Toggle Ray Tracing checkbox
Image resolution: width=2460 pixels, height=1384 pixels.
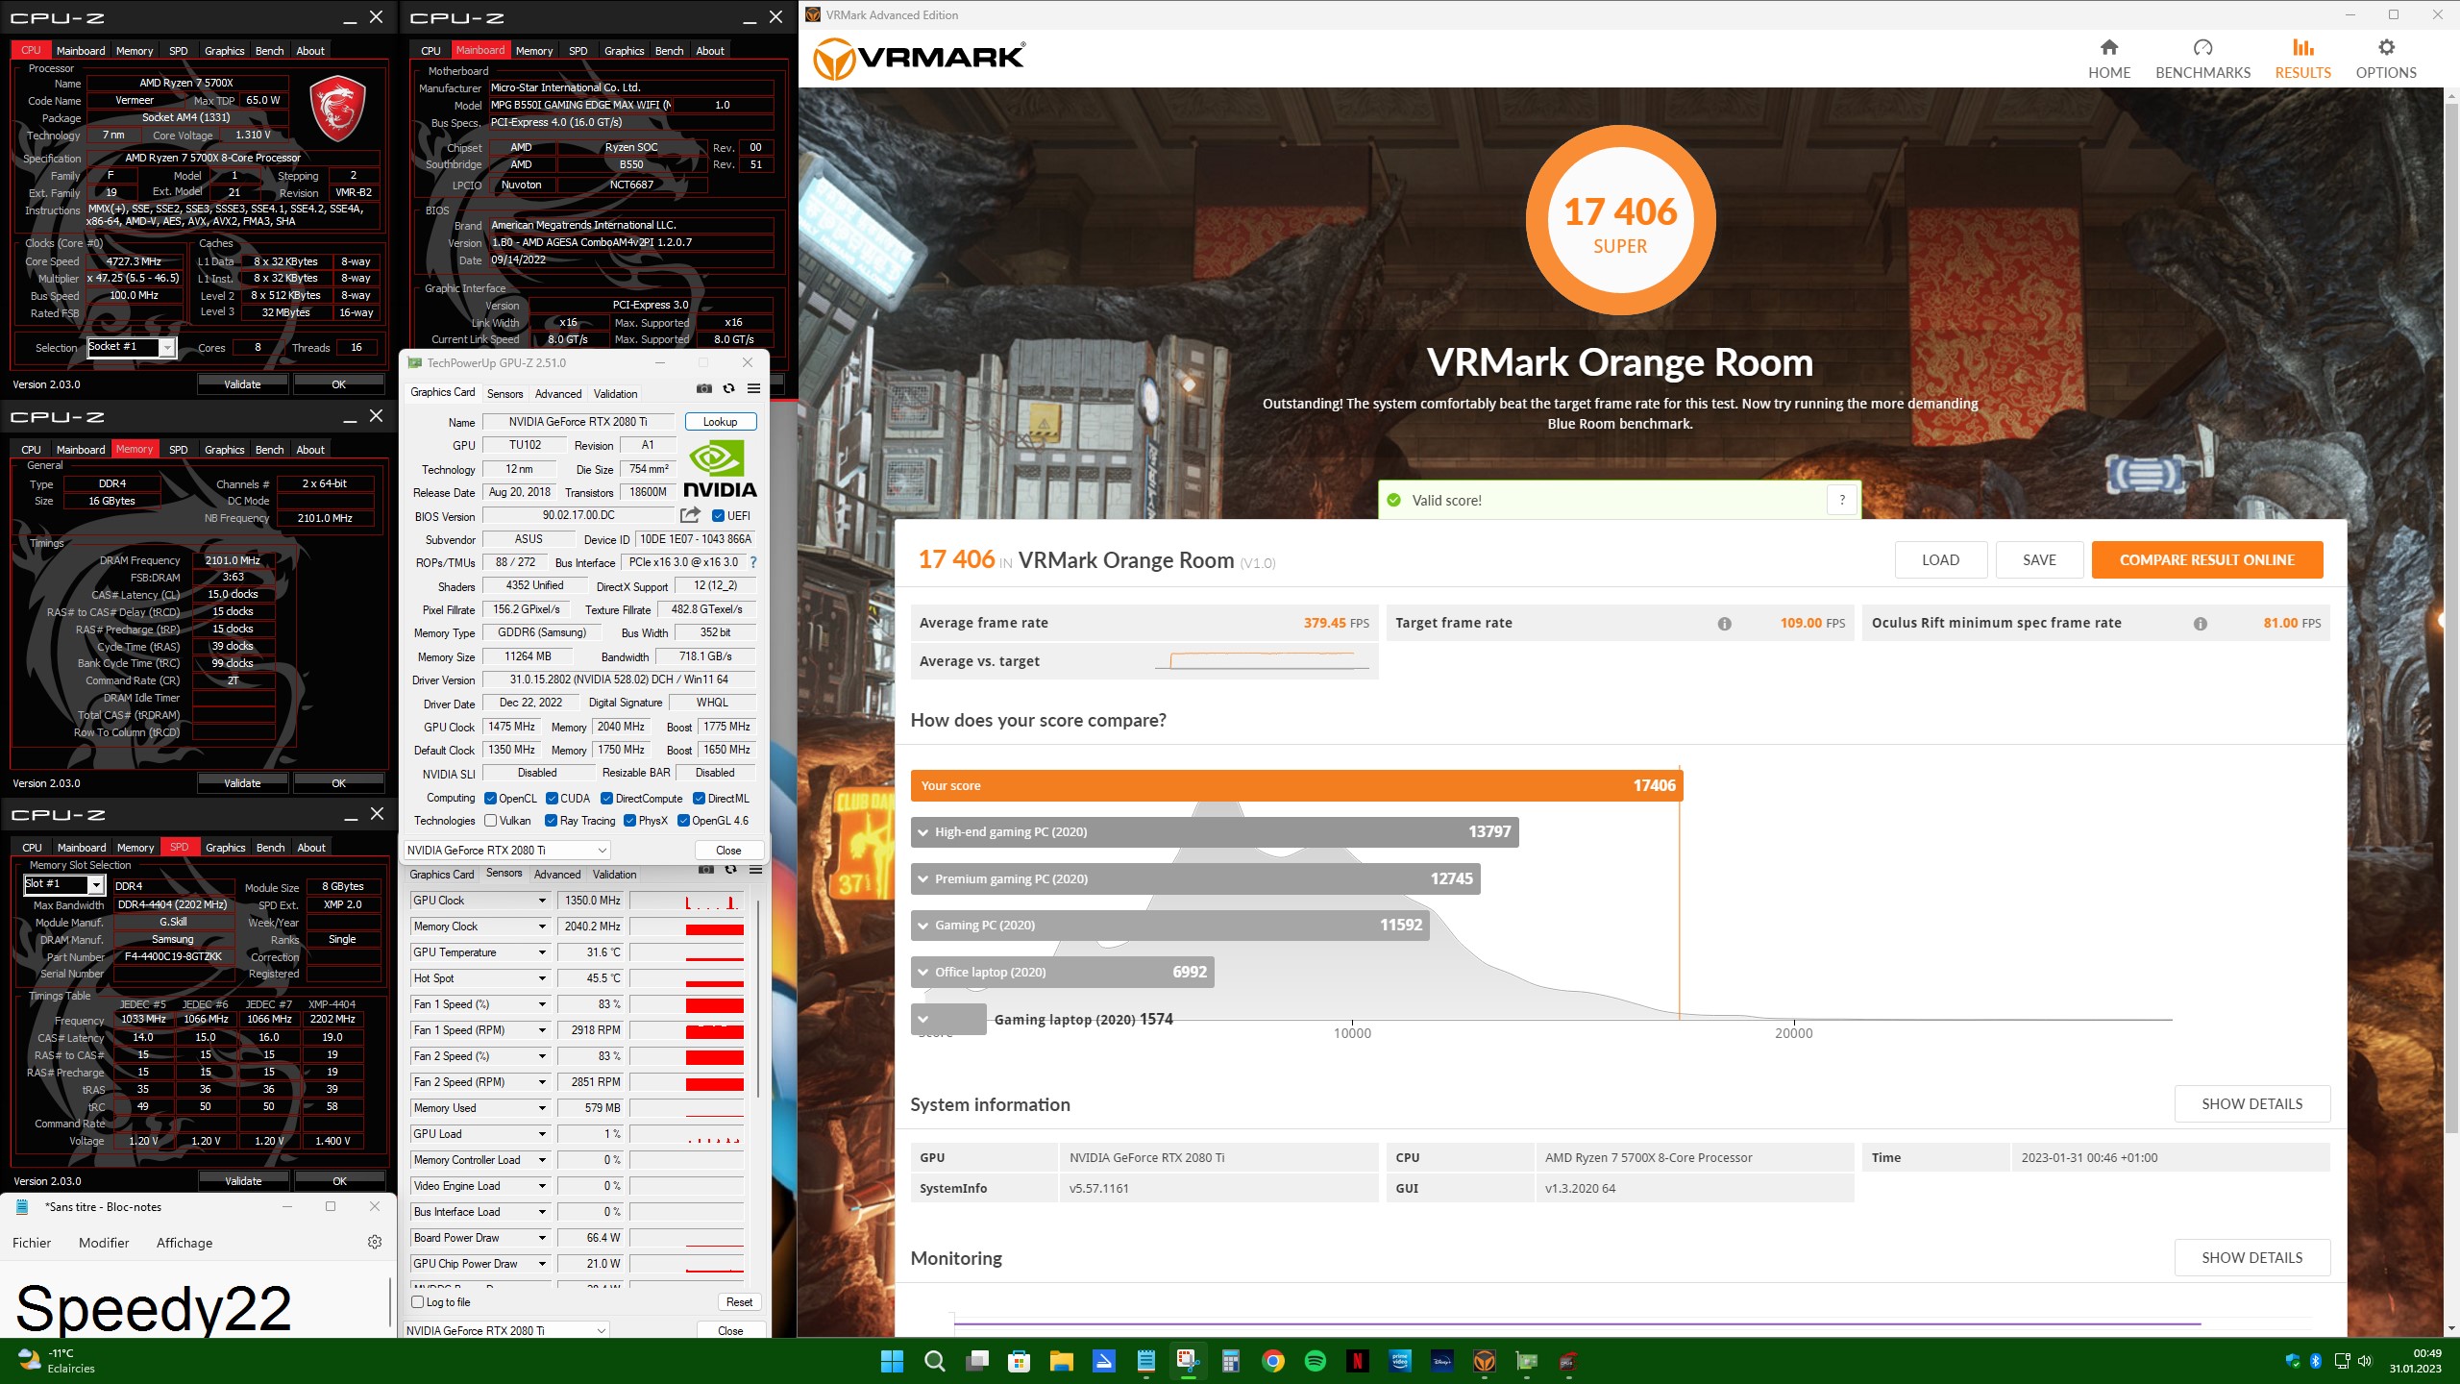tap(551, 821)
